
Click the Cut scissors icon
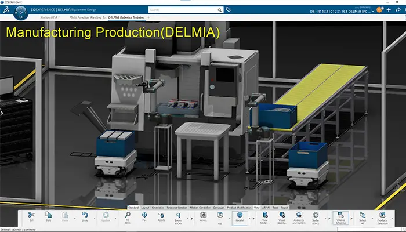[31, 215]
